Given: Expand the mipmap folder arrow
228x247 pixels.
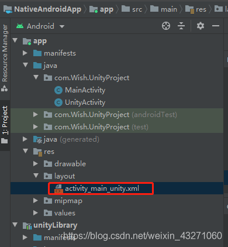Looking at the screenshot, I should (36, 201).
